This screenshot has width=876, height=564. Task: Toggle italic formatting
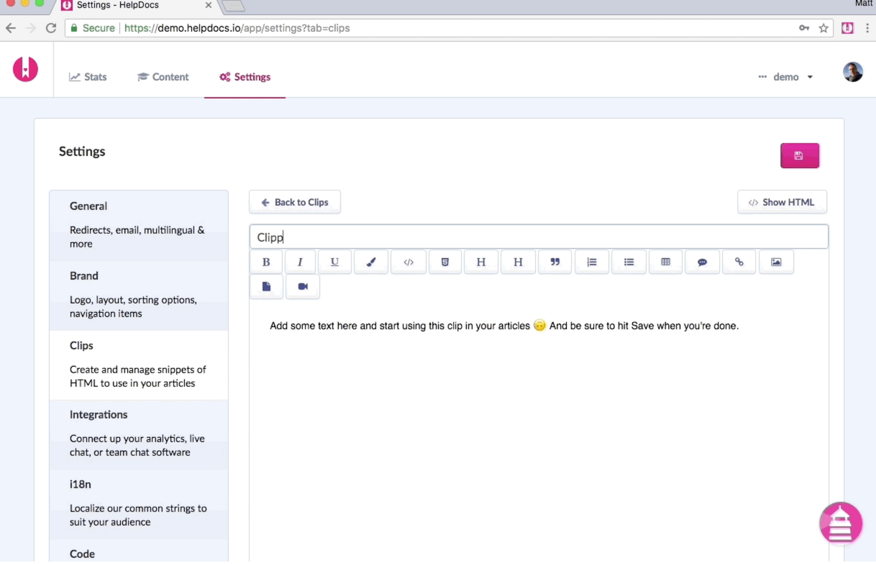300,261
